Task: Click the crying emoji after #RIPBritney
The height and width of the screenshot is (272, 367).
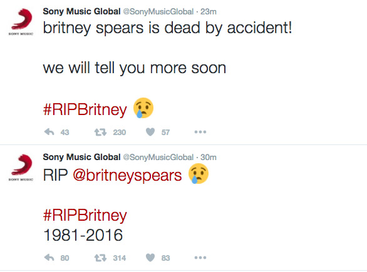Action: coord(143,108)
